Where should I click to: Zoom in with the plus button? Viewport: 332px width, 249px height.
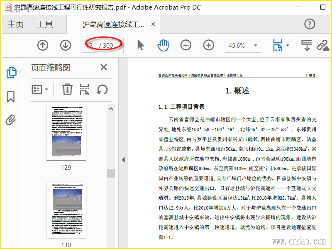(209, 45)
